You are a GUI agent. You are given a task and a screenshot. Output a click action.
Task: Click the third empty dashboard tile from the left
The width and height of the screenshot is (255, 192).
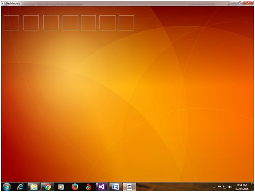point(51,22)
